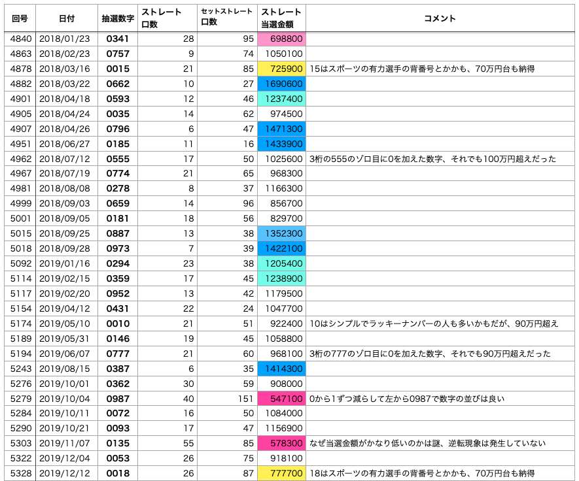Select amount cell 918100

tap(281, 459)
